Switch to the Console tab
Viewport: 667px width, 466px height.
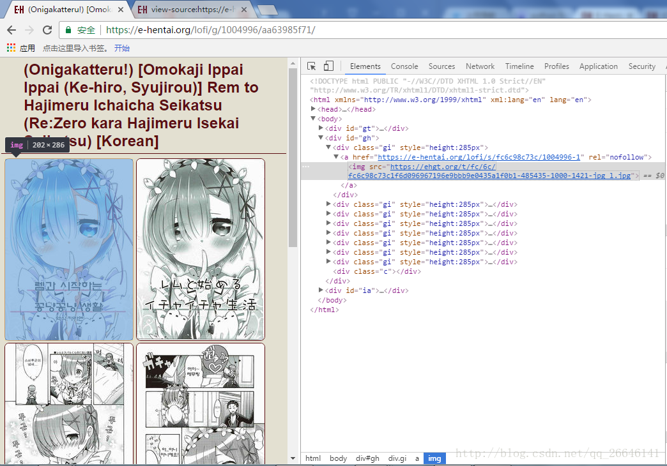[x=404, y=66]
